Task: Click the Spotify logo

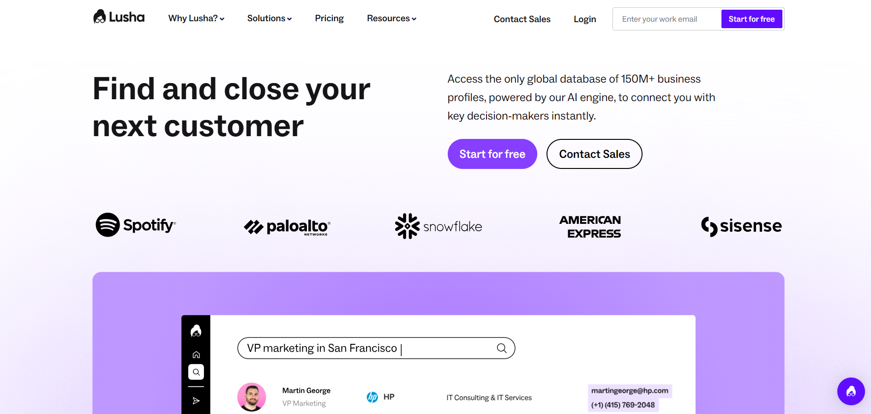Action: coord(135,225)
